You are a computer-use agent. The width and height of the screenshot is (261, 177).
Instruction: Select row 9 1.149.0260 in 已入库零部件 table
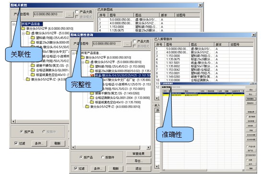204,76
